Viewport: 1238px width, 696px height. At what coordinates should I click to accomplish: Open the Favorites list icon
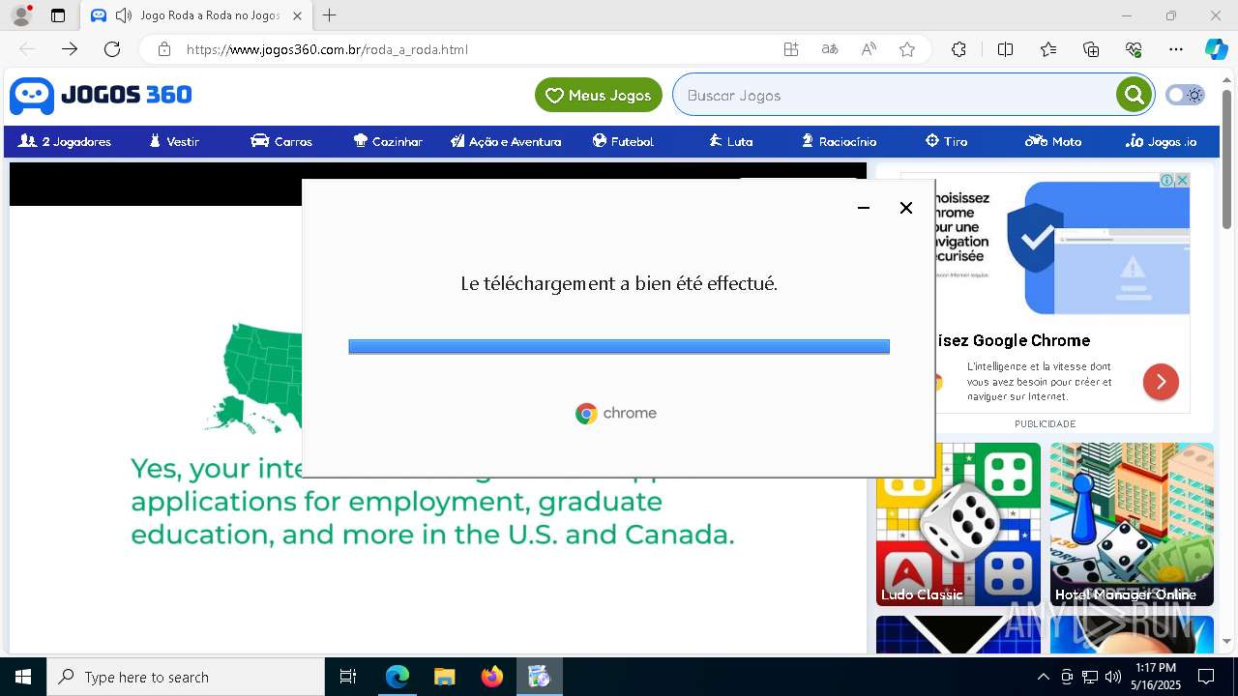click(1048, 49)
